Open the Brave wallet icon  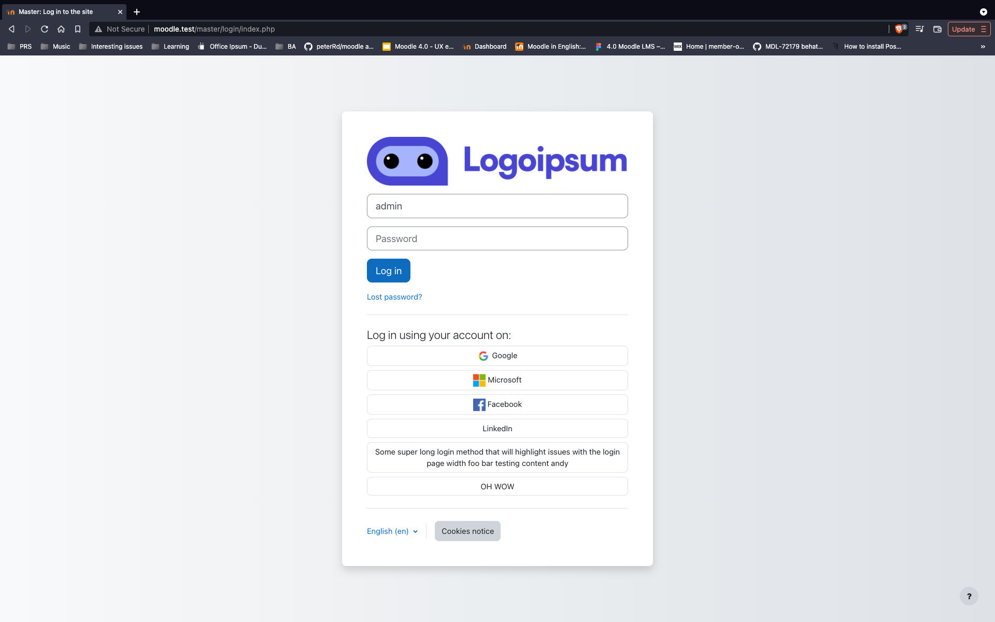[937, 29]
